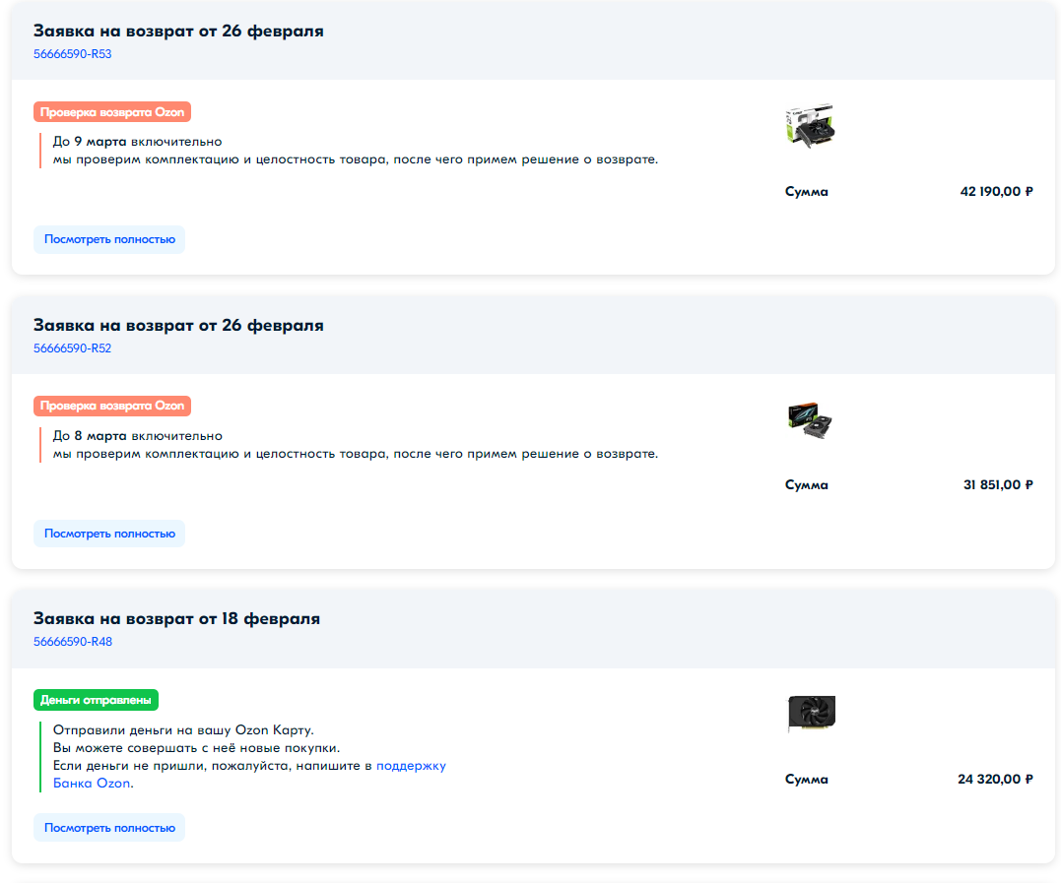Click the text 'Отправили деньги на вашу Ozon Карту.'
Image resolution: width=1061 pixels, height=883 pixels.
(183, 730)
